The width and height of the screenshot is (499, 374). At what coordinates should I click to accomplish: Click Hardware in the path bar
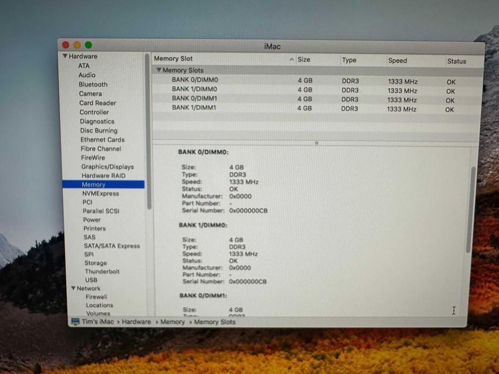tap(136, 322)
